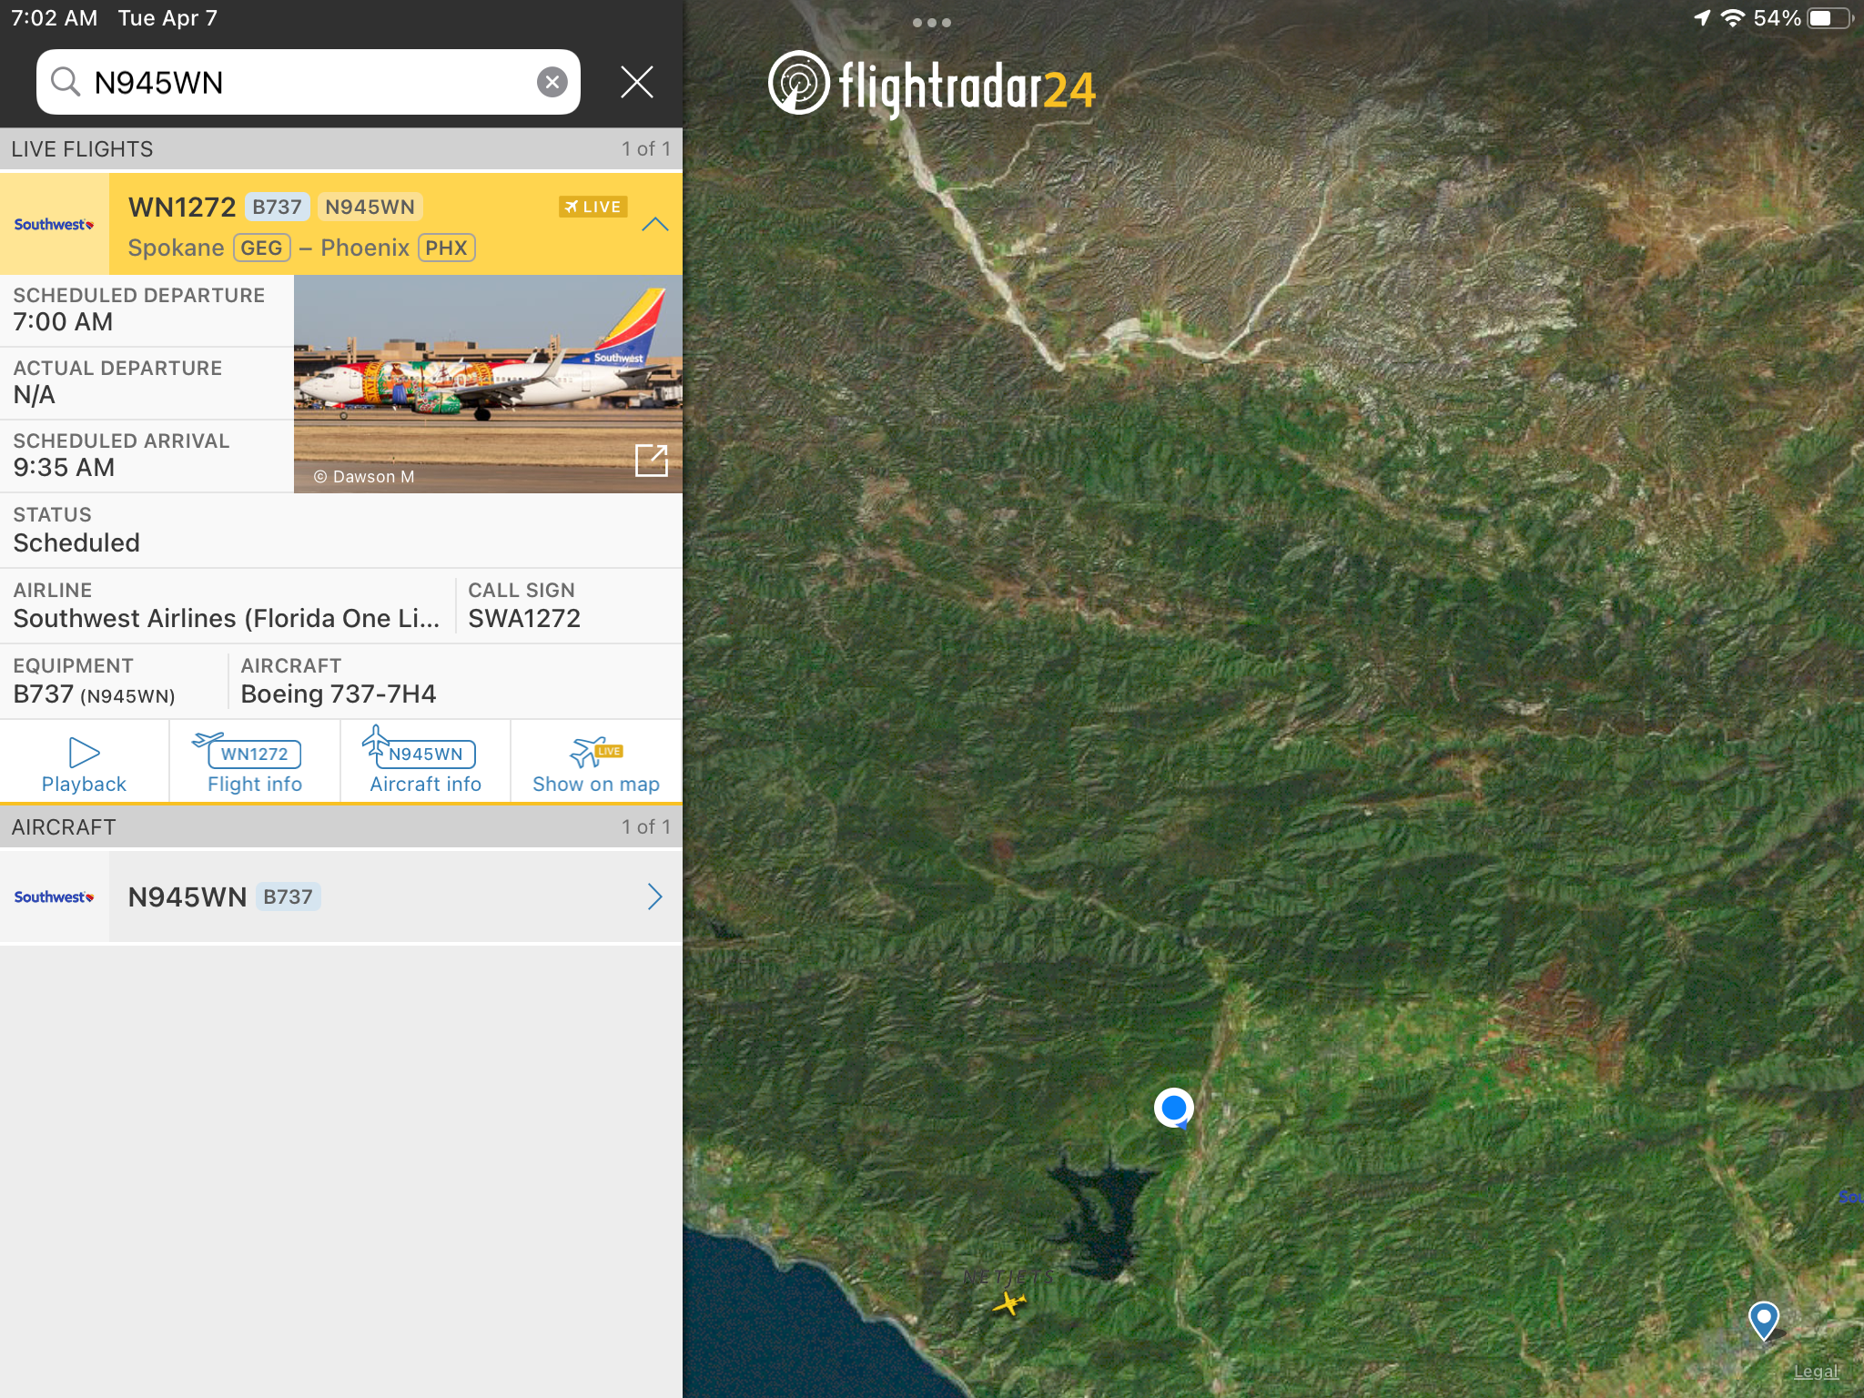The height and width of the screenshot is (1398, 1864).
Task: Select the blue map pin marker
Action: click(1763, 1319)
